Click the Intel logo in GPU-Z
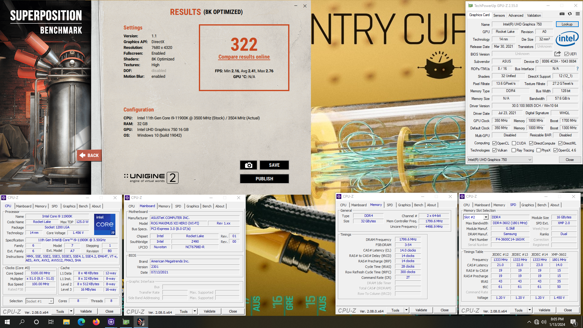 [567, 39]
